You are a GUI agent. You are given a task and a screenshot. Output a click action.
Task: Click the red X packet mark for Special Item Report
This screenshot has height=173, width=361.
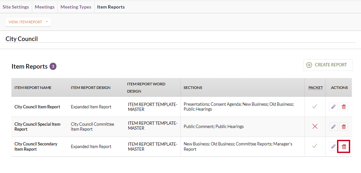[x=315, y=126]
